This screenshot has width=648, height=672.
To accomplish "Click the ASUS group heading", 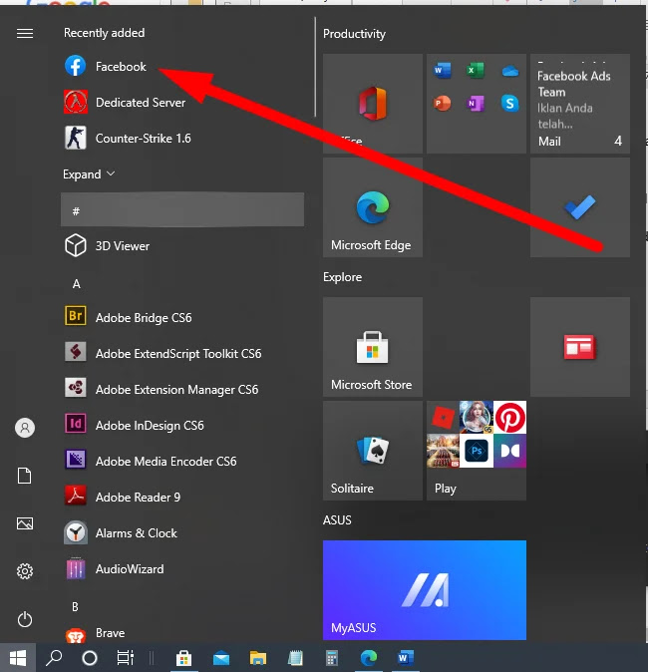I will [337, 519].
